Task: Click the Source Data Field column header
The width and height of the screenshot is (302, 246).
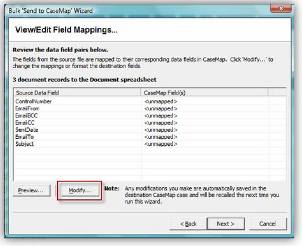Action: pos(77,93)
